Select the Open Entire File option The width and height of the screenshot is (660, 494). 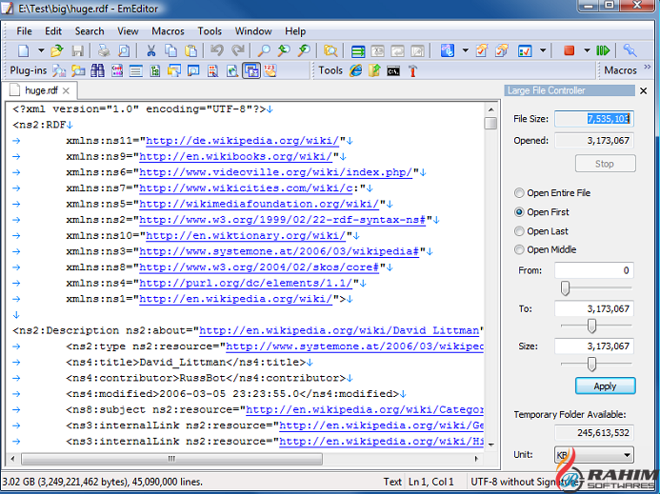click(520, 193)
